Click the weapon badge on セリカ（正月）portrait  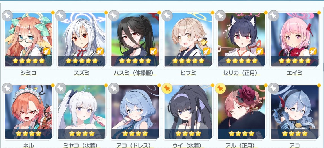coord(260,51)
